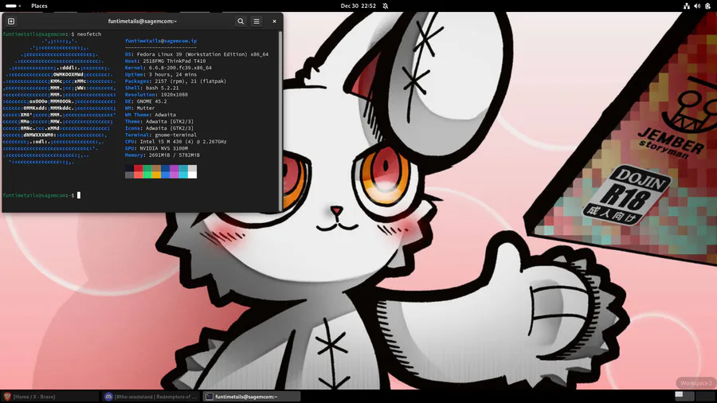Click the 'Memory: 2691MiB / 5782MiB' line

tap(163, 155)
